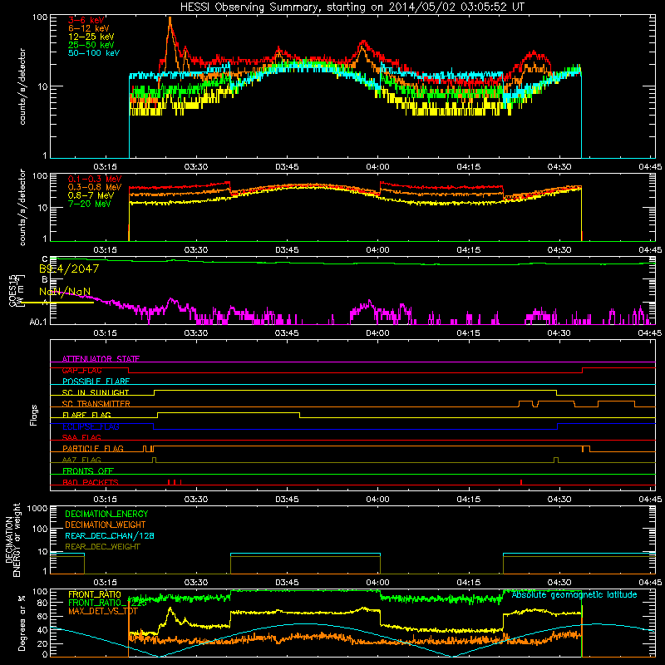Click the HESSI Observing Summary title text
665x665 pixels.
click(x=352, y=7)
